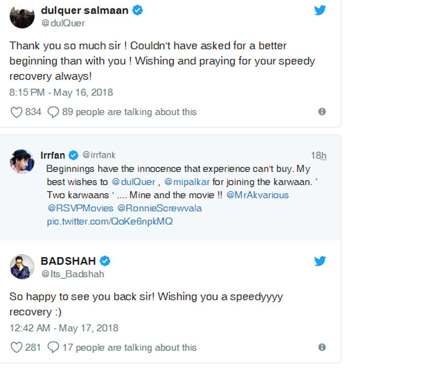The image size is (428, 368).
Task: Open info icon on dulquer salmaan's tweet
Action: pos(322,112)
